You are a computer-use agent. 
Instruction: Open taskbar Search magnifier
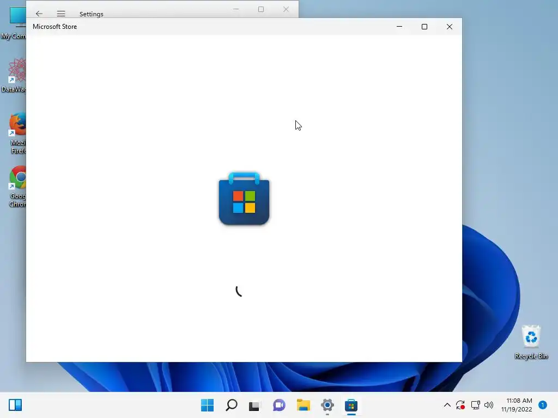[231, 405]
